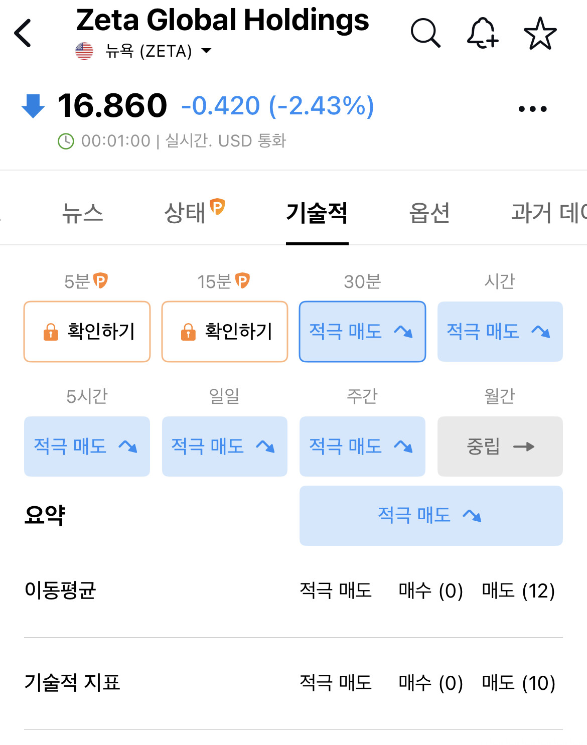This screenshot has height=745, width=587.
Task: Open the three-dot more options menu
Action: tap(533, 109)
